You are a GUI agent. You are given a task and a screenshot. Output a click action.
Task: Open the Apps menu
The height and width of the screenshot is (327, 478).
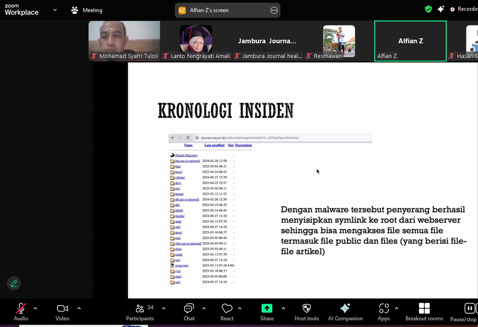click(x=384, y=312)
